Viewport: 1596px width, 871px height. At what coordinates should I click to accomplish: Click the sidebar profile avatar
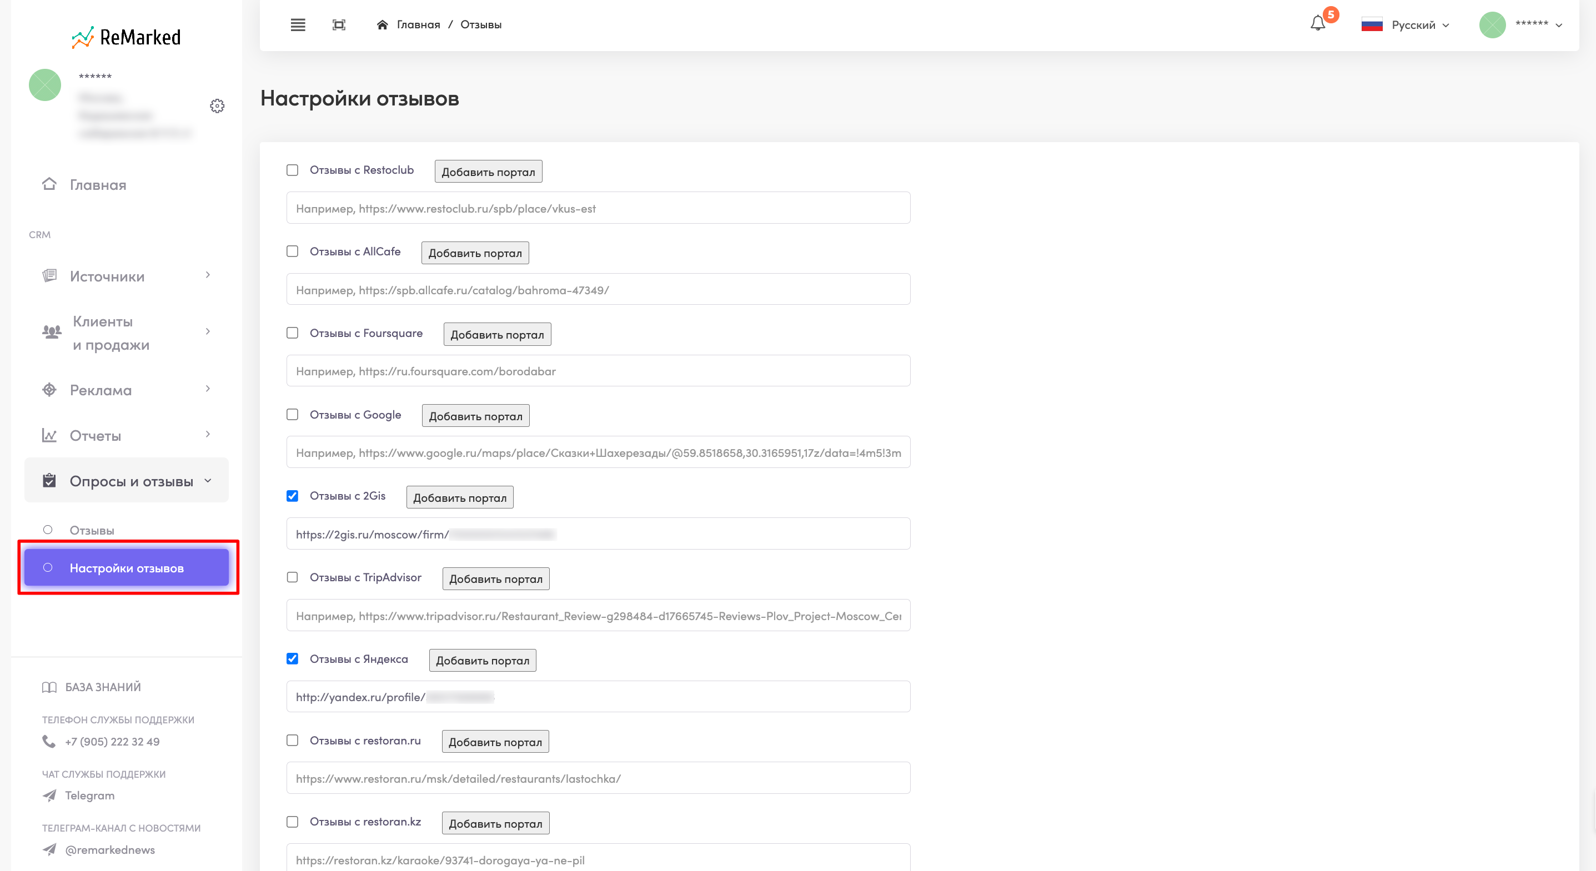pyautogui.click(x=45, y=85)
